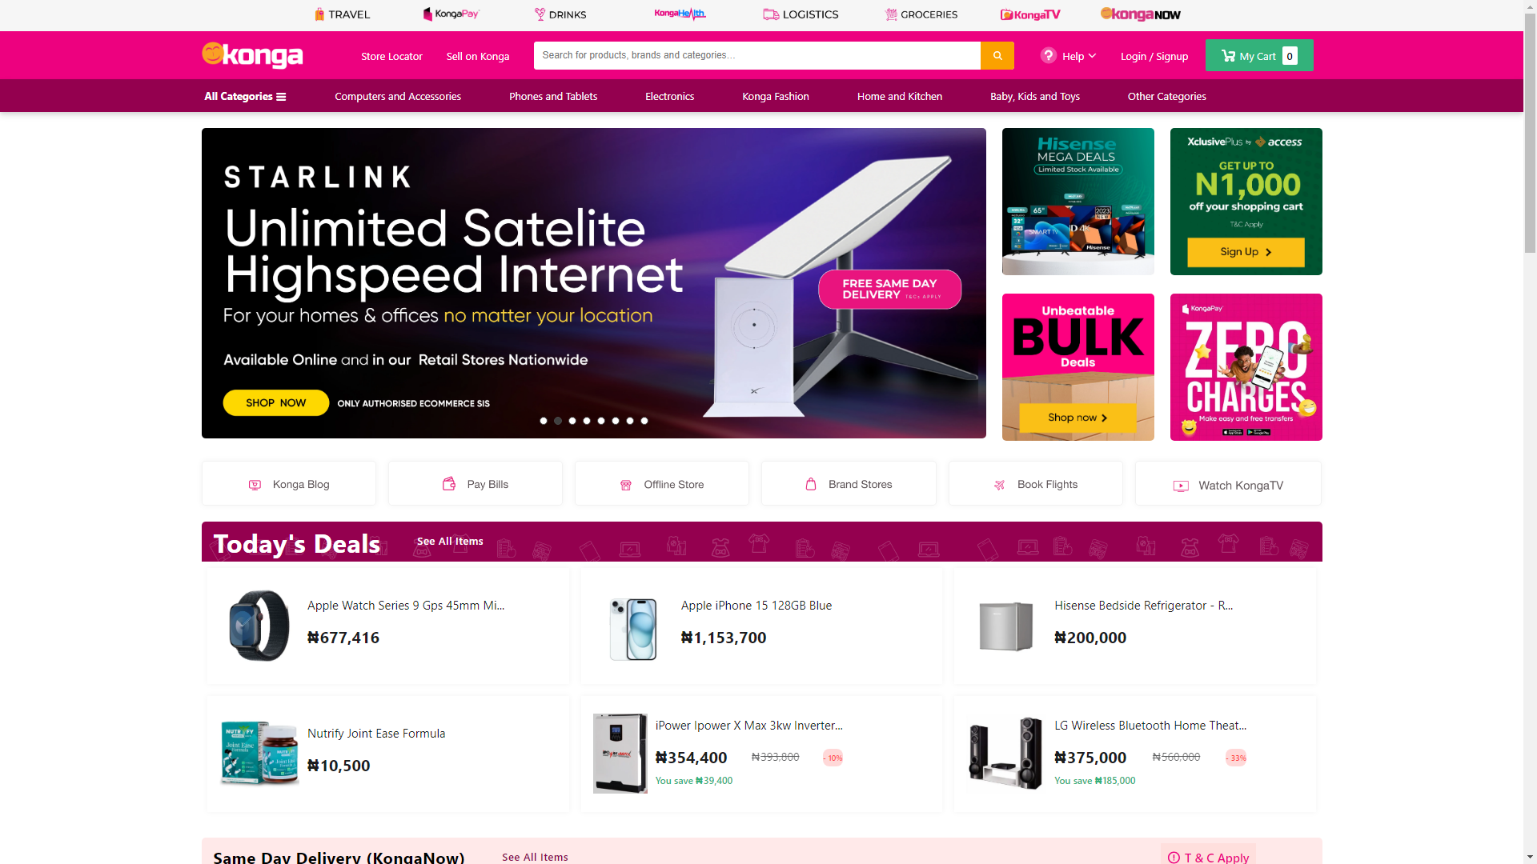Visit the Konga logo home link

pyautogui.click(x=252, y=55)
